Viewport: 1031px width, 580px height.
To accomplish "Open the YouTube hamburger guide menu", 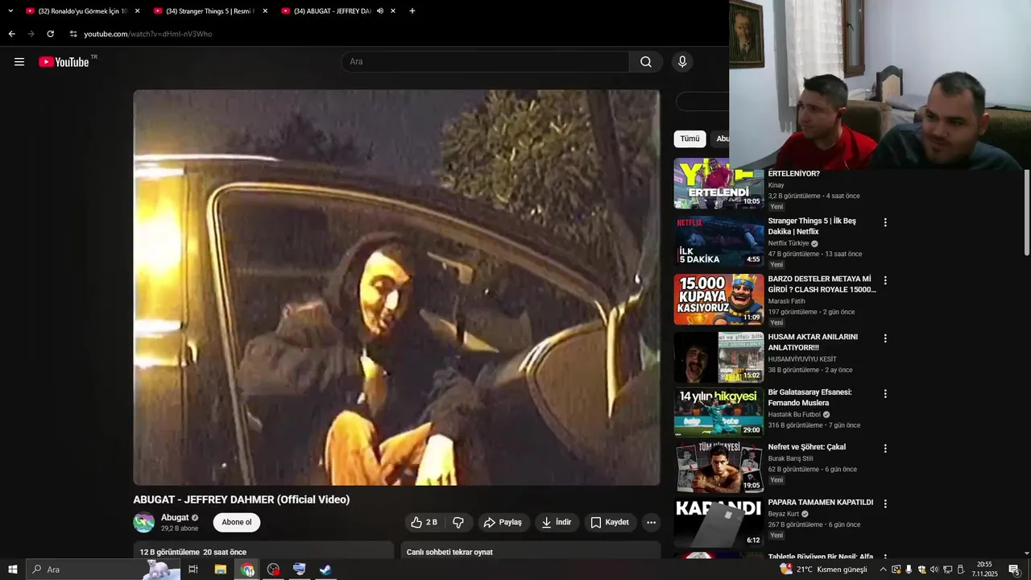I will (19, 62).
